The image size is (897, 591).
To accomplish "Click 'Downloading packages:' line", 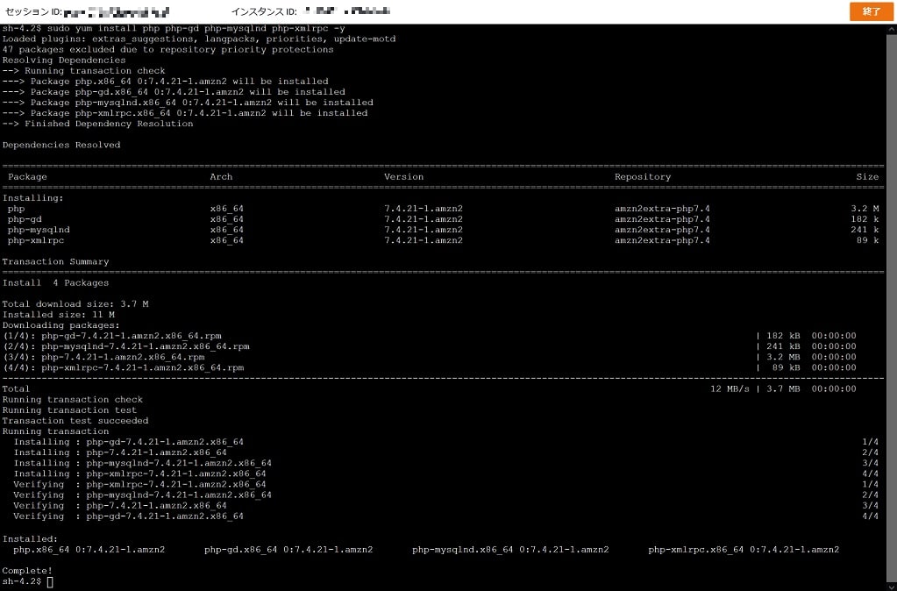I will [x=61, y=325].
